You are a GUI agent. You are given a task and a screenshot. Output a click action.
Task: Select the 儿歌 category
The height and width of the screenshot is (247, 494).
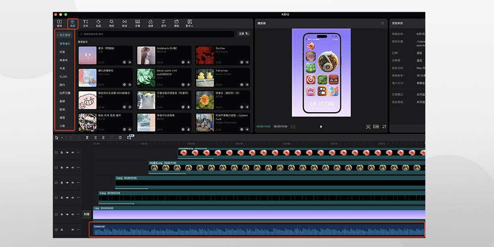62,126
